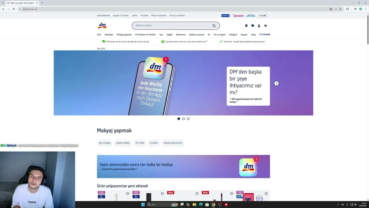Open File Explorer from the taskbar
The height and width of the screenshot is (208, 369).
[195, 205]
